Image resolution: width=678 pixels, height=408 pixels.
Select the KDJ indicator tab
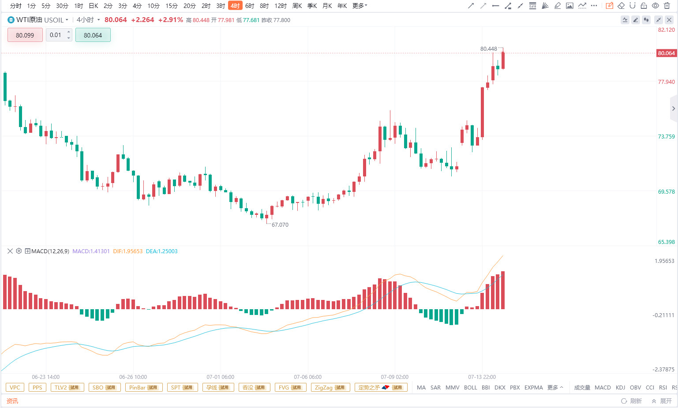620,387
